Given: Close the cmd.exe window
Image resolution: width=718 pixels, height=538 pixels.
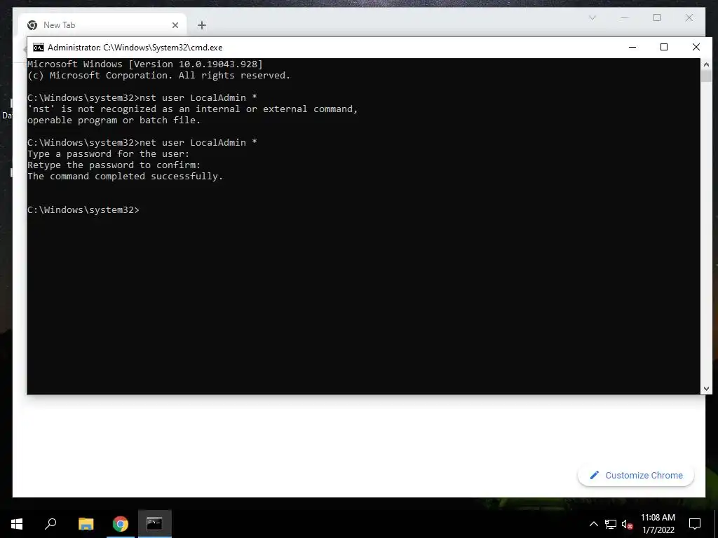Looking at the screenshot, I should coord(696,47).
